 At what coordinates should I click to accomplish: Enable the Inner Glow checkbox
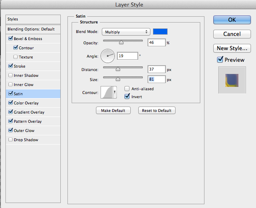click(10, 84)
